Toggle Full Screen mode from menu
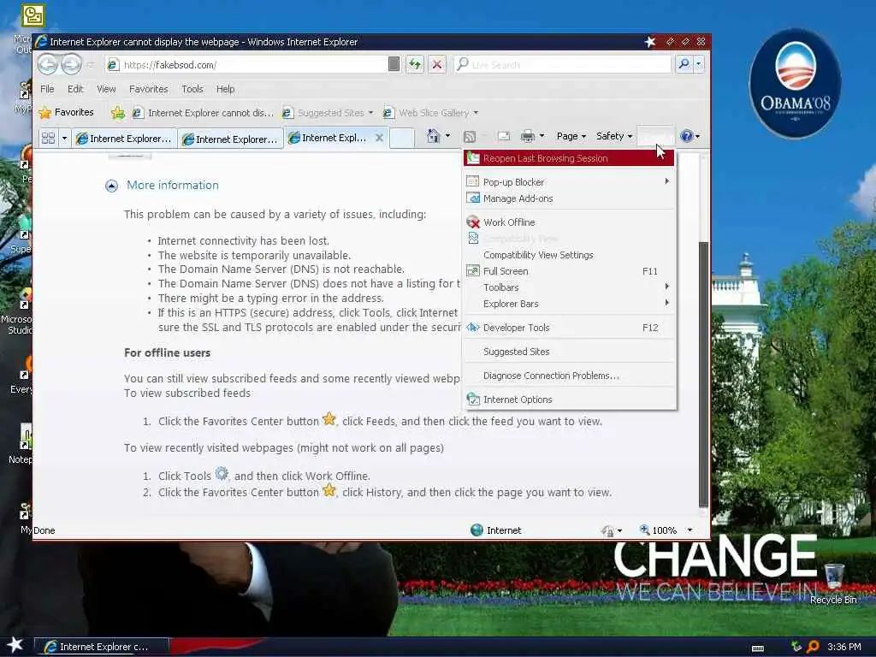876x657 pixels. [x=569, y=271]
